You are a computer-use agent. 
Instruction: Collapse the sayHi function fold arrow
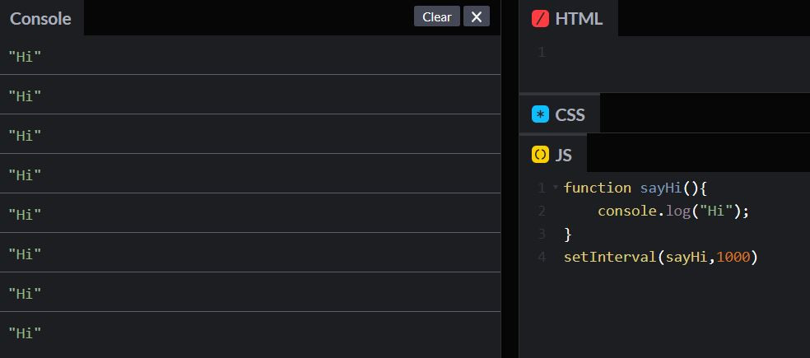pyautogui.click(x=556, y=188)
